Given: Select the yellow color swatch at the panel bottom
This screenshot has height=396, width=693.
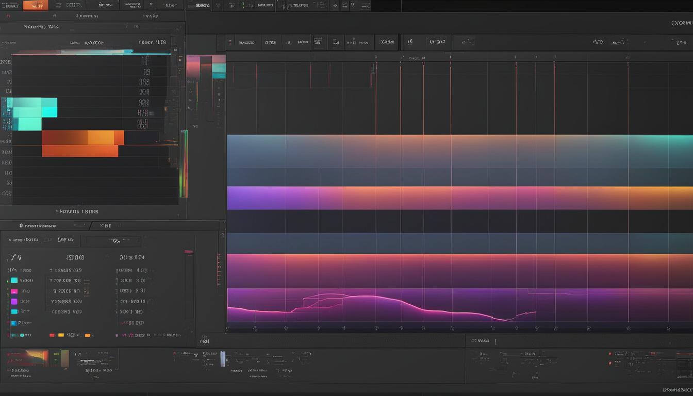Looking at the screenshot, I should [x=61, y=335].
